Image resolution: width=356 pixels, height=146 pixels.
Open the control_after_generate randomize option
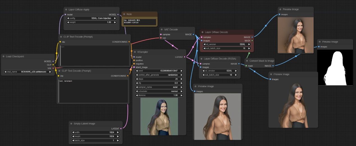click(159, 75)
